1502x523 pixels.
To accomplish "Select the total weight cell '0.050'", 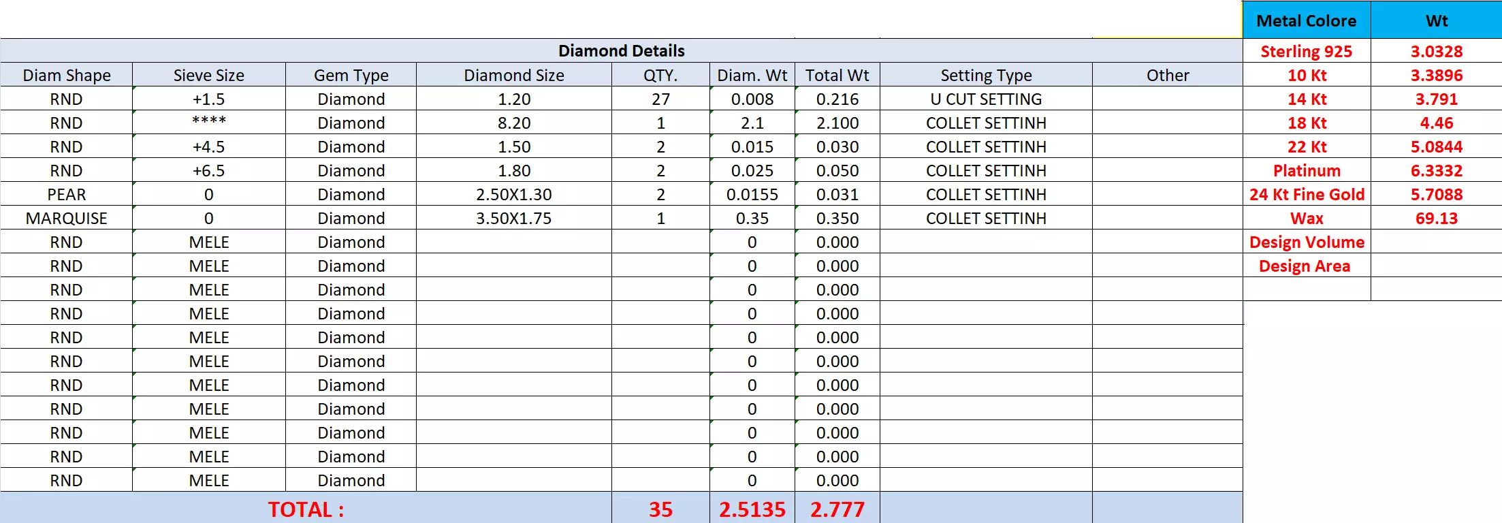I will pos(837,170).
